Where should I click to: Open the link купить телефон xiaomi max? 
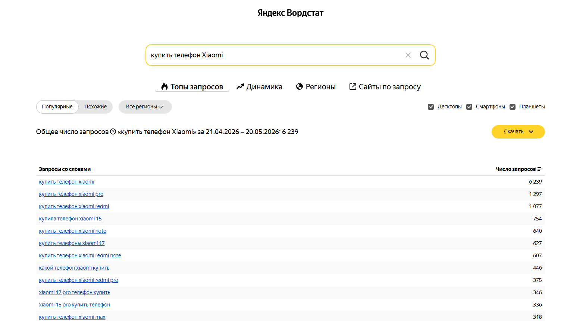click(x=72, y=317)
